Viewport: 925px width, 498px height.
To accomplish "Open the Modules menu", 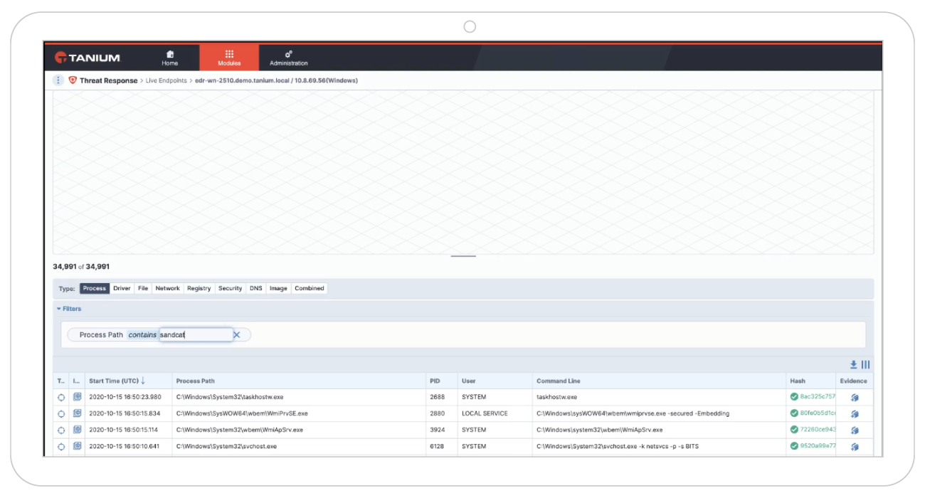I will click(229, 58).
